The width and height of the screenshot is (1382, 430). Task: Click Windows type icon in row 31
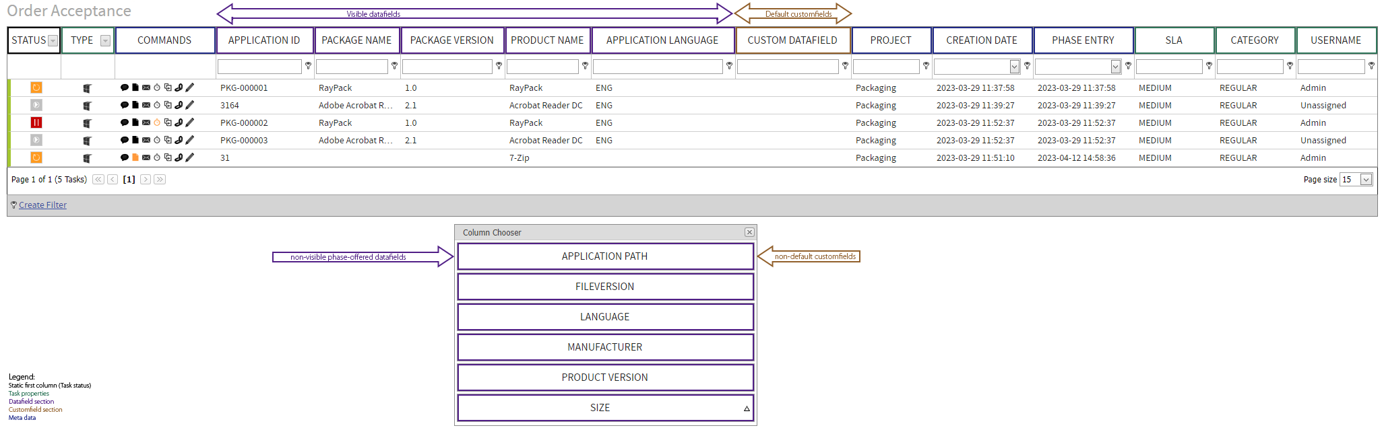88,158
